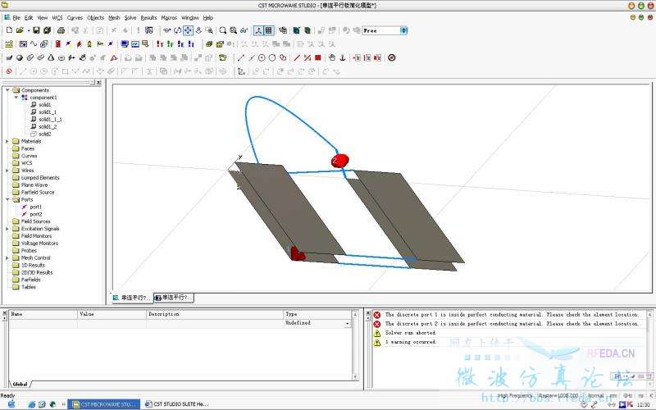Click the Description column header
This screenshot has height=410, width=656.
point(215,314)
